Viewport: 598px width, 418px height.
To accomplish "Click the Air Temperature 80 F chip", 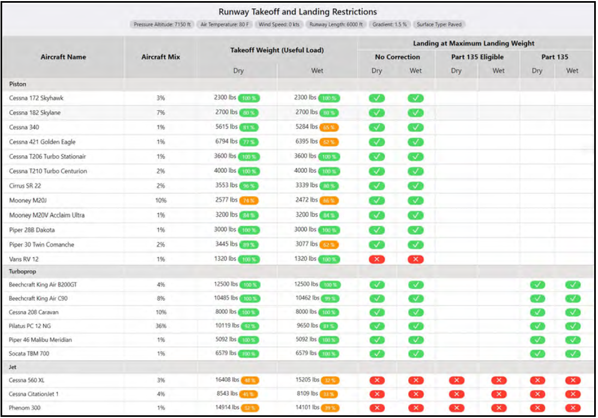I will tap(224, 25).
